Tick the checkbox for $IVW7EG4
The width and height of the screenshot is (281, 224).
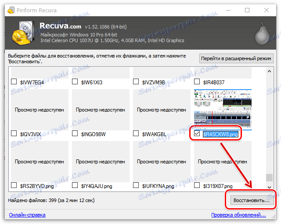click(14, 82)
